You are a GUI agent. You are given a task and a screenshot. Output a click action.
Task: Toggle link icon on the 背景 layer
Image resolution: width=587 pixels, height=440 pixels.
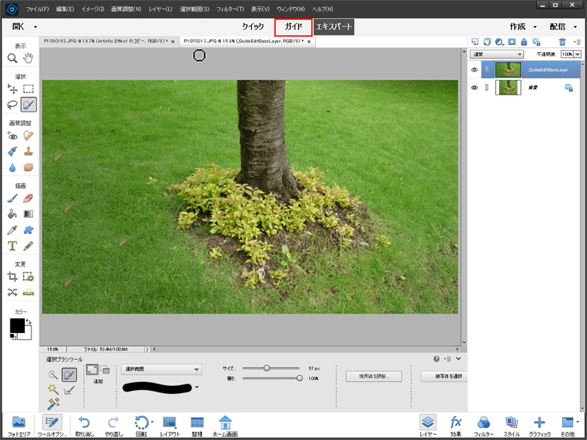click(x=486, y=87)
